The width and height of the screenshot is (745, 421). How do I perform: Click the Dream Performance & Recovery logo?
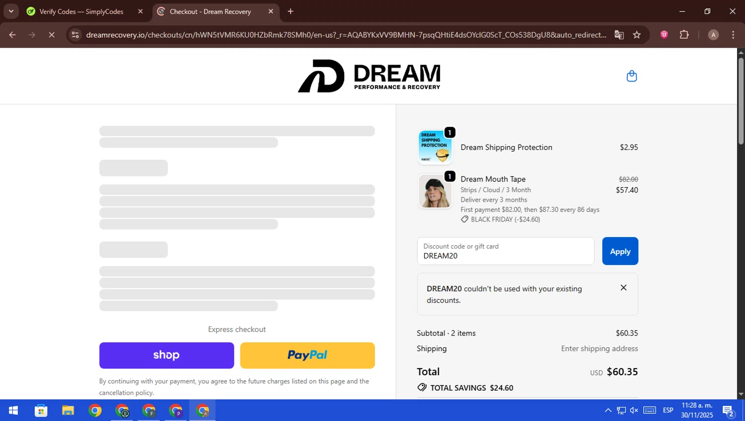click(369, 76)
